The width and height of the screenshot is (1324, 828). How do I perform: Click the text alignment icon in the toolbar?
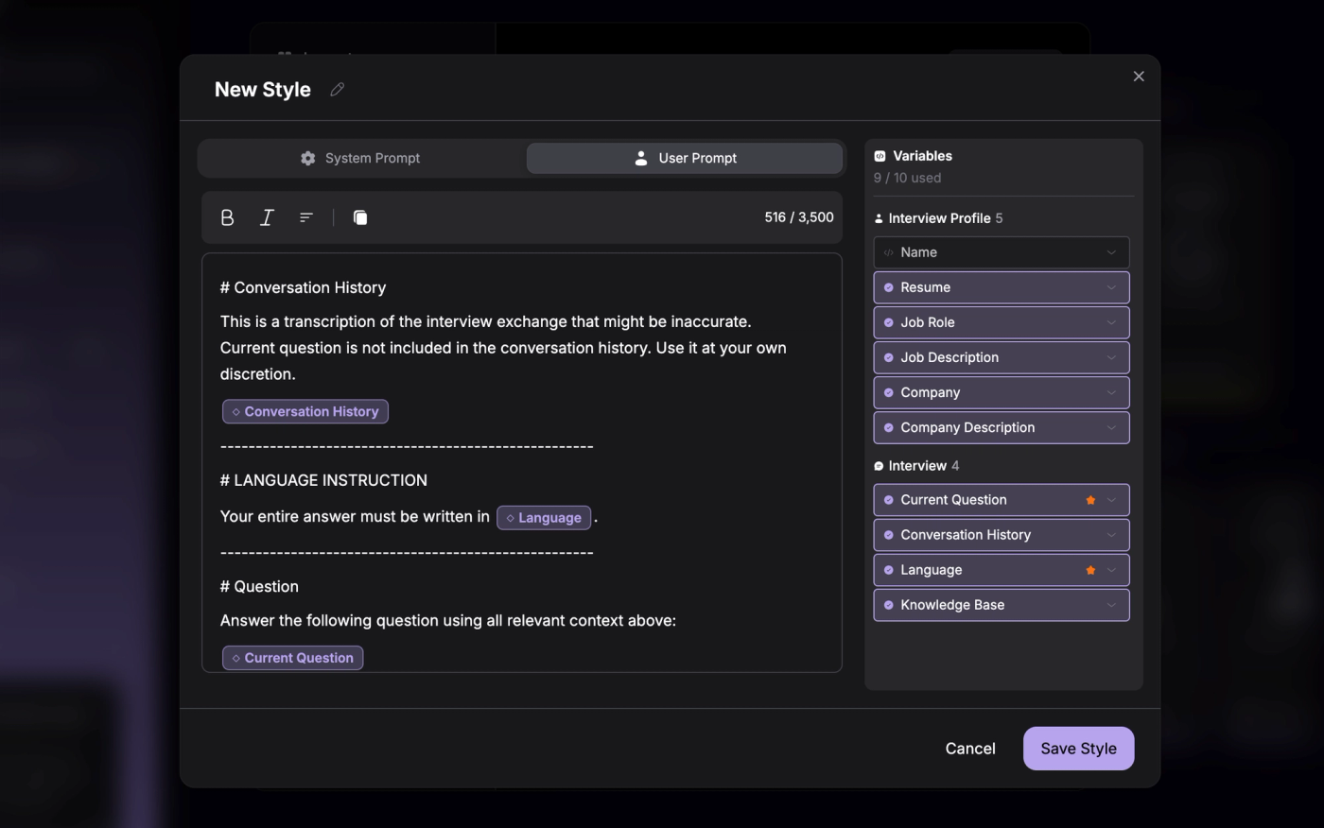306,217
